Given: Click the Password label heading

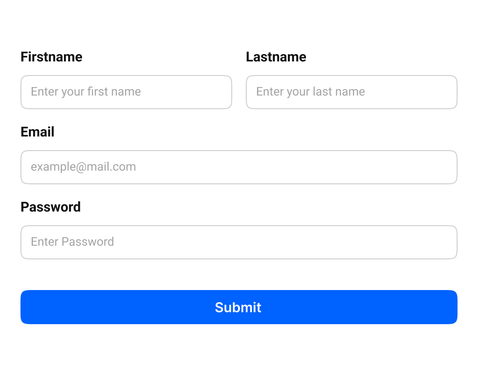Looking at the screenshot, I should tap(51, 207).
